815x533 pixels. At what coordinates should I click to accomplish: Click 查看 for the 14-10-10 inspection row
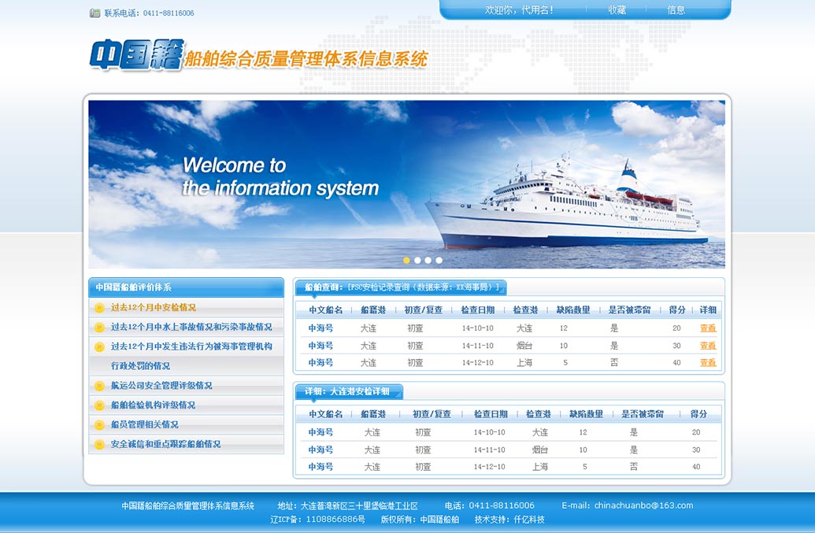click(708, 328)
